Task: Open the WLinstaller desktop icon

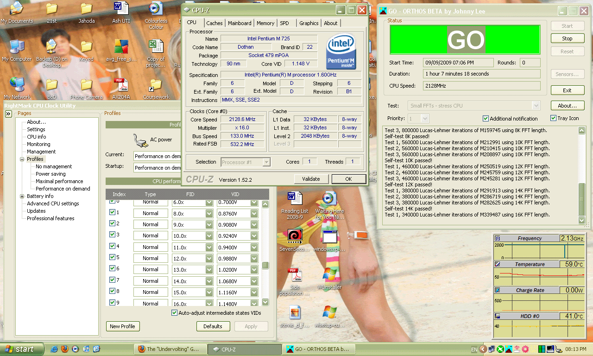Action: point(329,274)
